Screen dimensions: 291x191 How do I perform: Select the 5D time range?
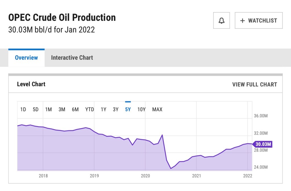(x=36, y=109)
